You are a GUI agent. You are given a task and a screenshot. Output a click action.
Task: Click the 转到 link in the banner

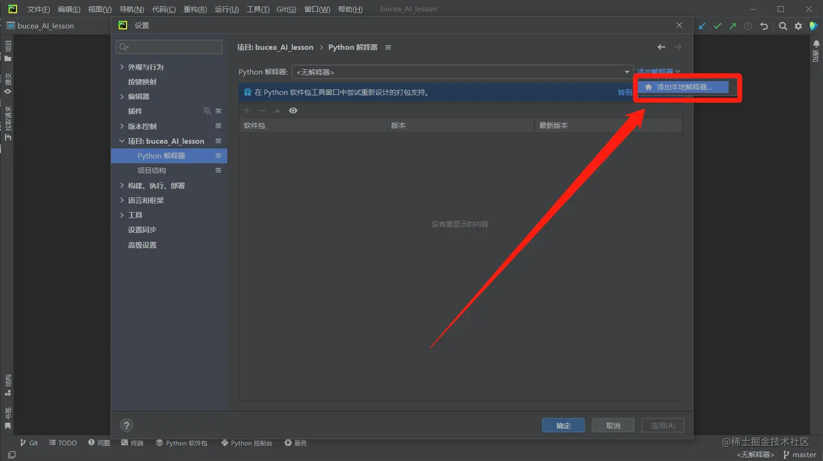click(x=625, y=93)
